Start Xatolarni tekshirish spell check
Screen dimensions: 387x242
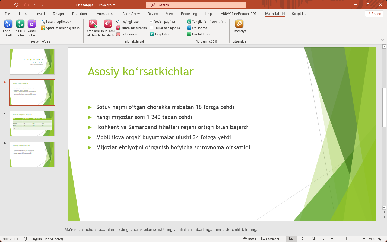point(93,28)
